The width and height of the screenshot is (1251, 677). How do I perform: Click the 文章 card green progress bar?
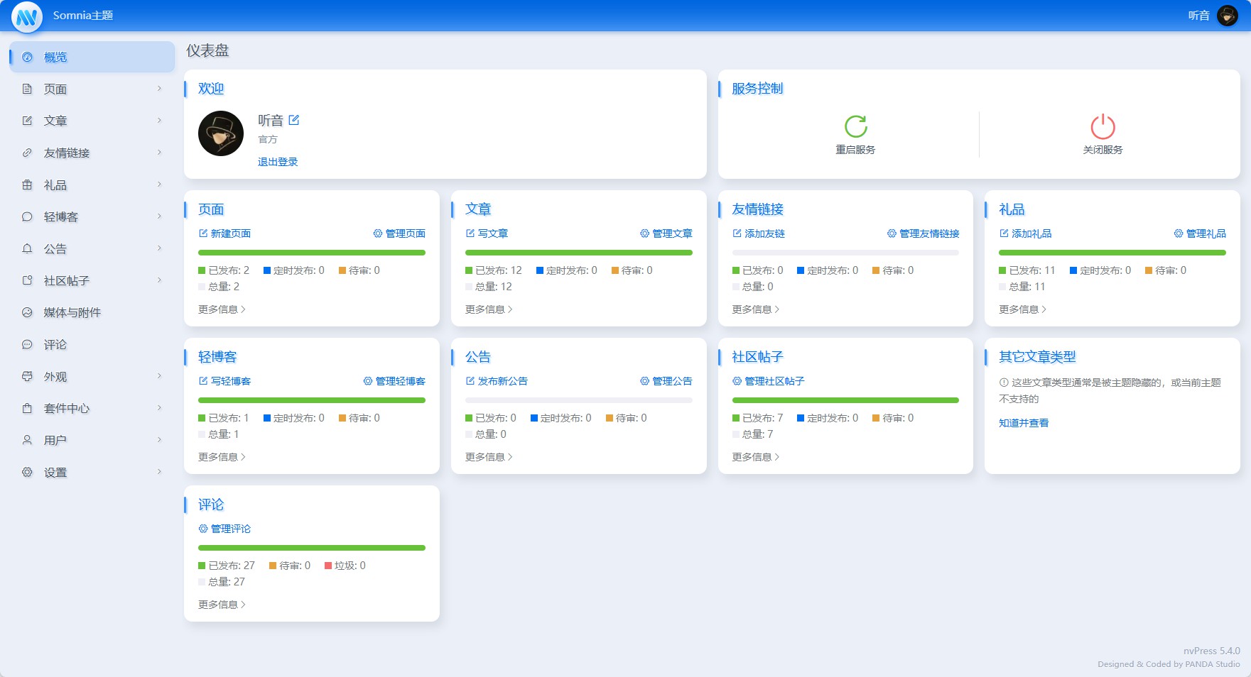point(579,253)
